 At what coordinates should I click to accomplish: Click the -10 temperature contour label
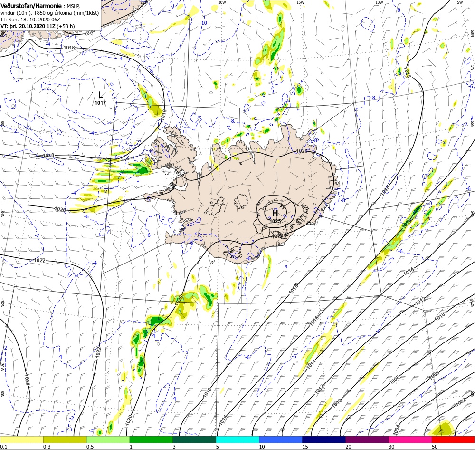point(203,23)
